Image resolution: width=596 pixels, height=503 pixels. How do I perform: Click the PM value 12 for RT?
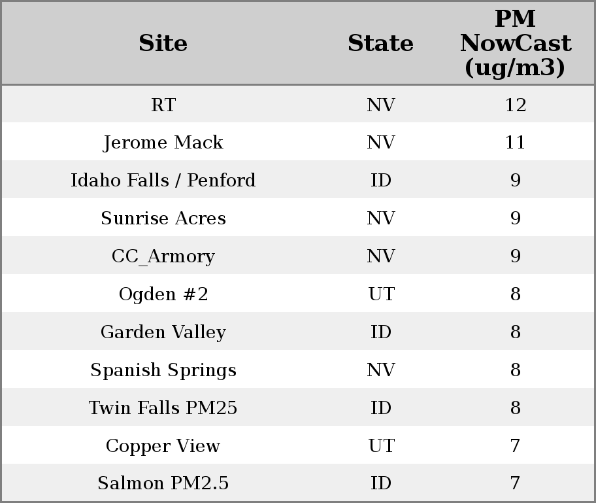[x=515, y=105]
